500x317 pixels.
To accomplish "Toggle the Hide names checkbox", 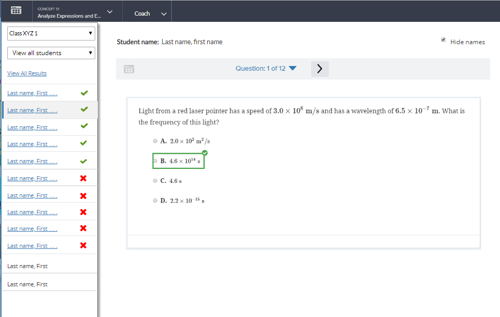I will [443, 40].
